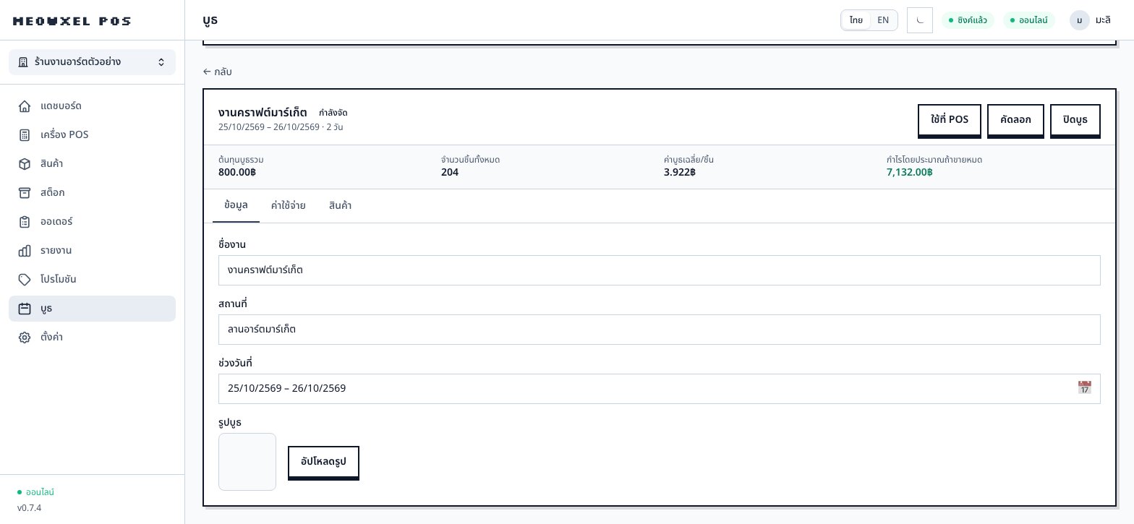The image size is (1134, 524).
Task: Click the ปิดบูธ button
Action: 1075,121
